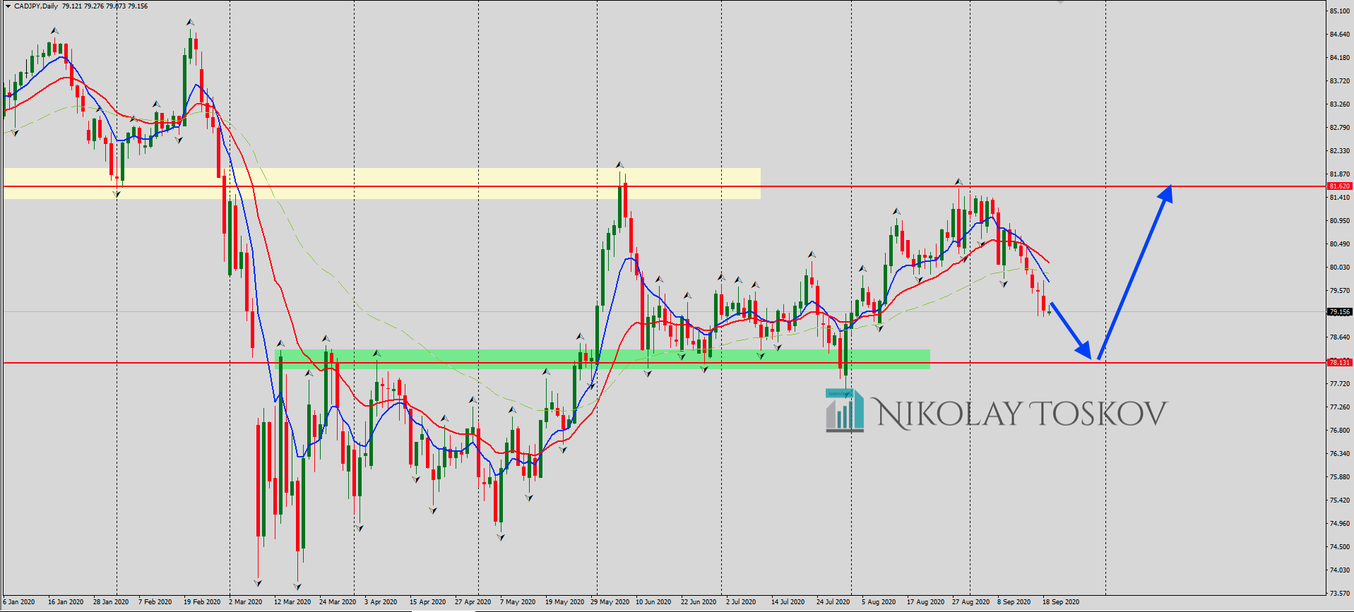Click the 10 Jun 2020 date label

653,602
